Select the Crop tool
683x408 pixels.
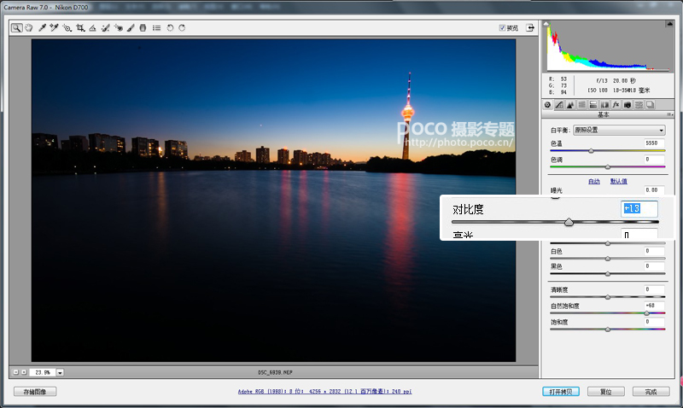point(80,28)
